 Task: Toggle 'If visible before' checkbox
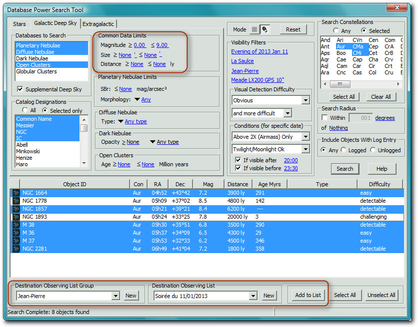[238, 168]
